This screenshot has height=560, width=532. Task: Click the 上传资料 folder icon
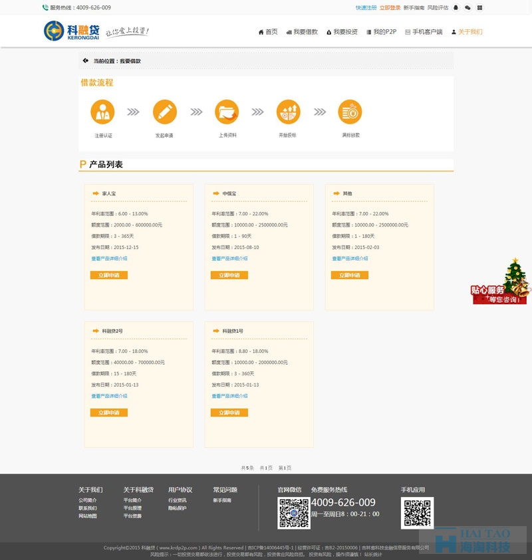227,112
